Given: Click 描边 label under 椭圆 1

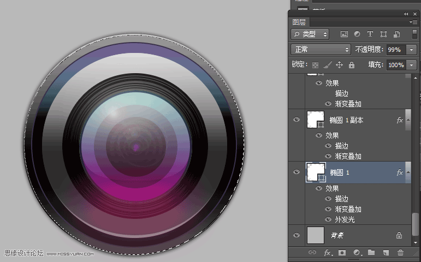Looking at the screenshot, I should (341, 199).
